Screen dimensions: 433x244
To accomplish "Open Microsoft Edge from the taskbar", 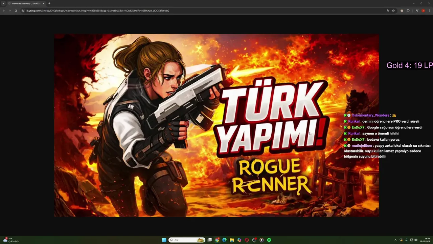I will pos(224,240).
